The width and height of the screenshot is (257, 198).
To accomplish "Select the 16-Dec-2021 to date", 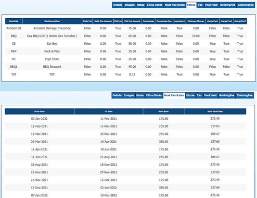I will pos(108,180).
